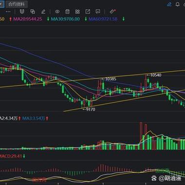Delete drawings with the trash icon

pos(67,12)
